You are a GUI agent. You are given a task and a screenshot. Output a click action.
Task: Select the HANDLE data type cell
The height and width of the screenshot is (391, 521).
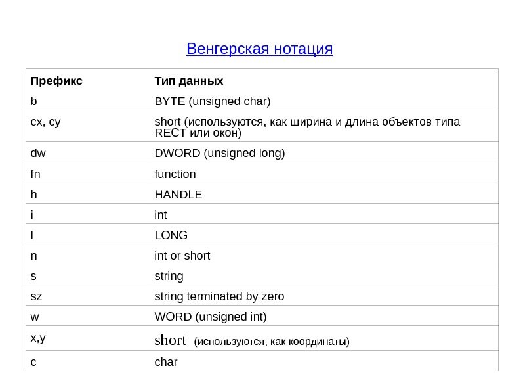point(178,195)
